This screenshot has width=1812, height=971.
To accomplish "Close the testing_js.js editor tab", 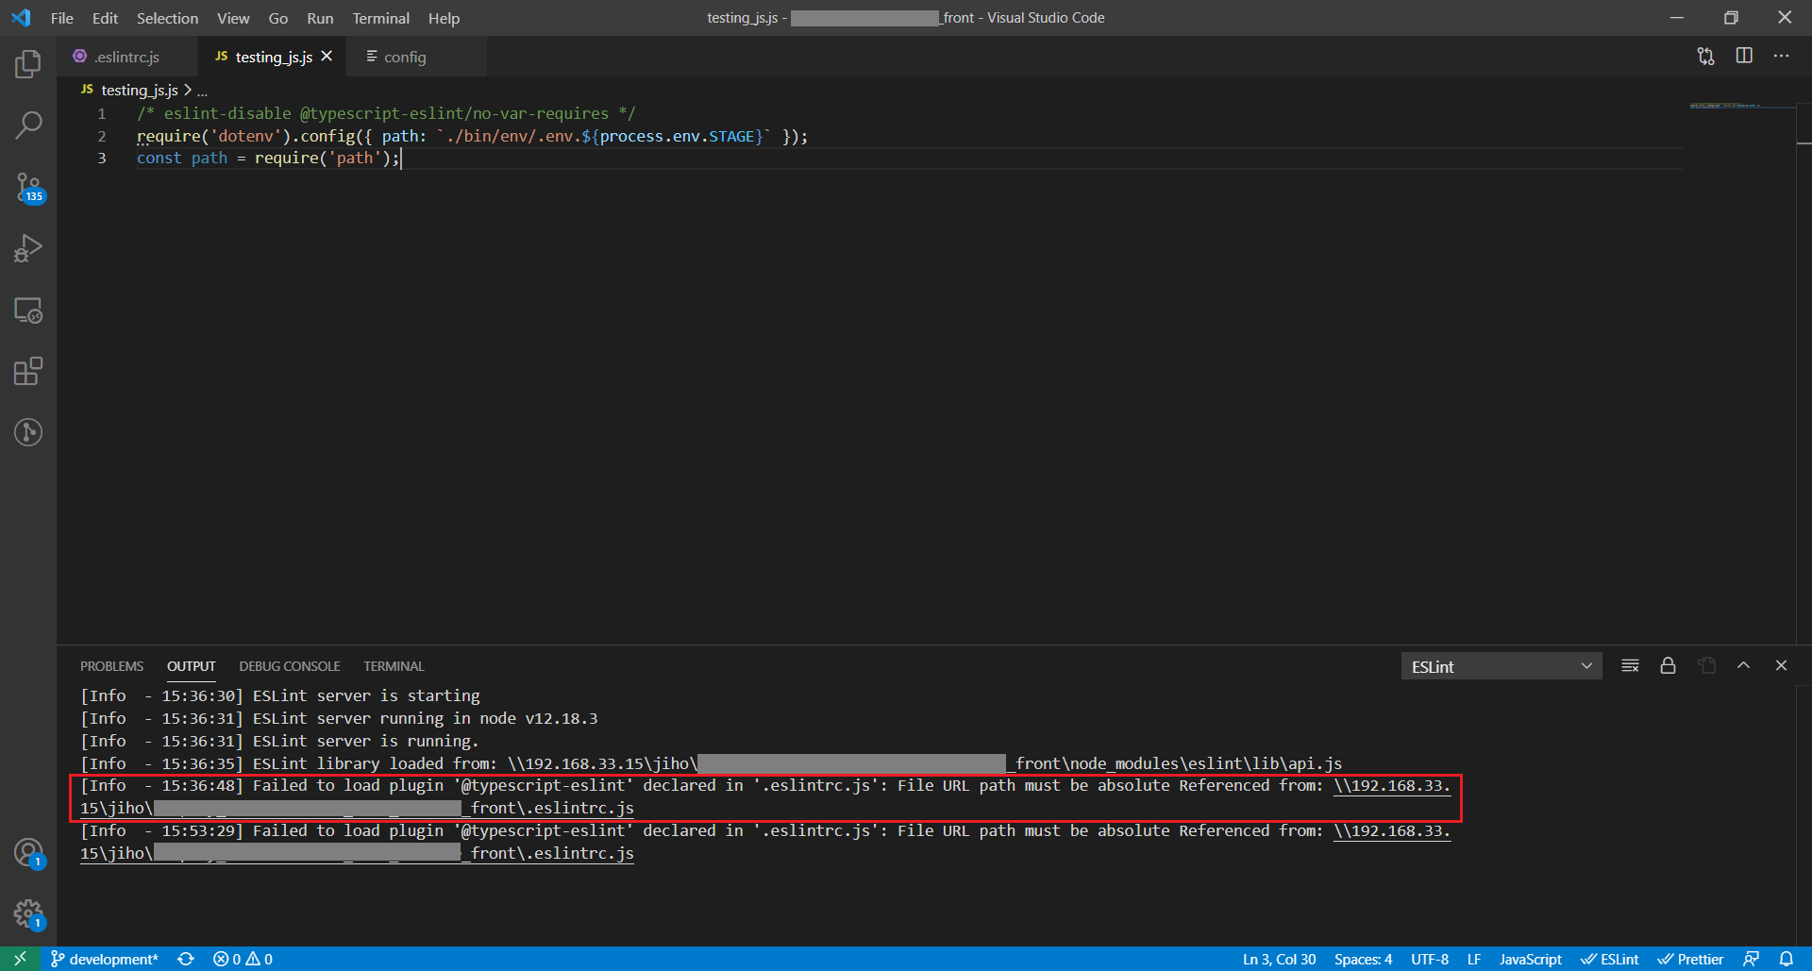I will 327,57.
